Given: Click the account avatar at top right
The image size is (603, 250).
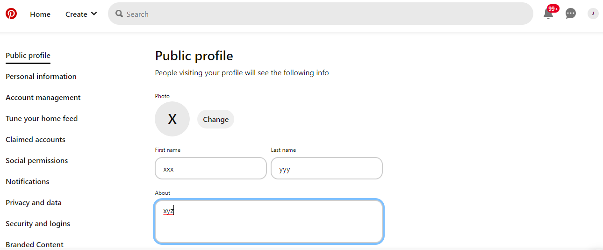Looking at the screenshot, I should [593, 14].
